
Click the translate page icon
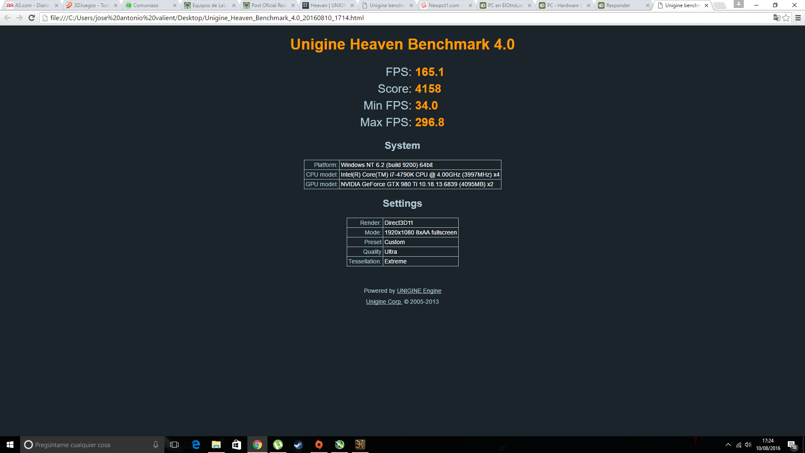tap(776, 18)
